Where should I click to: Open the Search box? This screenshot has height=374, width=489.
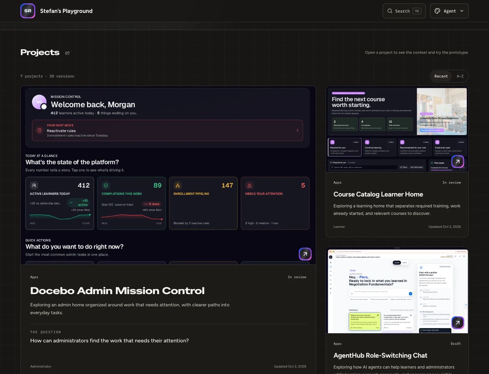point(403,11)
